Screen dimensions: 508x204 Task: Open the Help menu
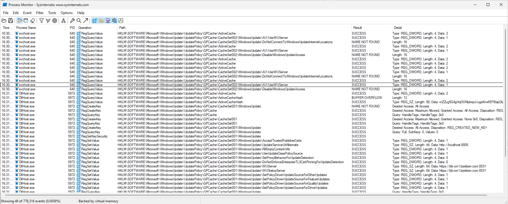(x=81, y=13)
